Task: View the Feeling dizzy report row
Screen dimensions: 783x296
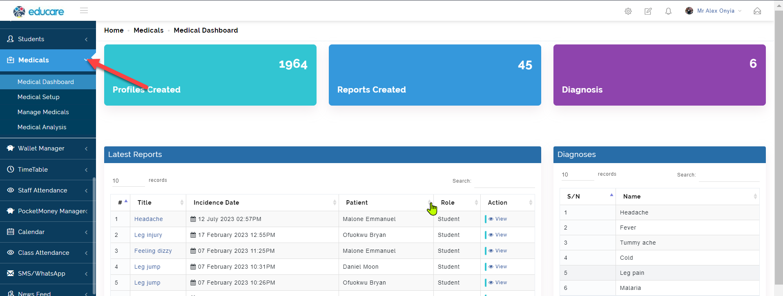Action: point(497,251)
